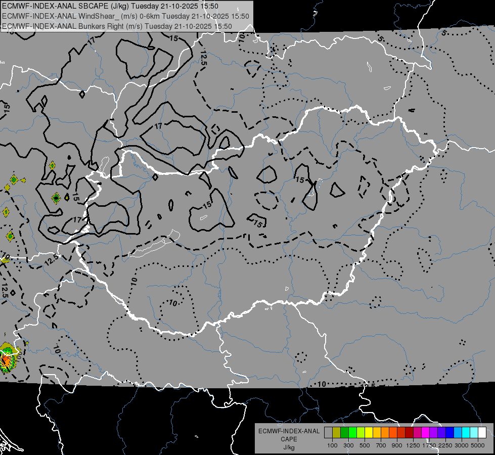Click the orange-red CAPE cell on the map

tap(6, 360)
